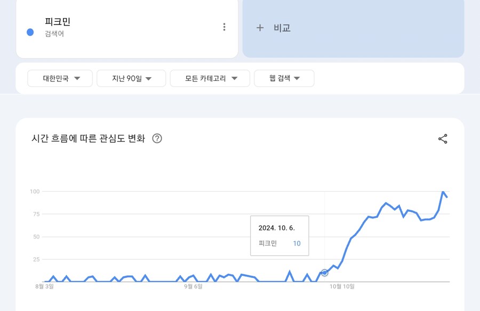Click the plus icon in the 비교 field
This screenshot has width=480, height=311.
pos(260,28)
